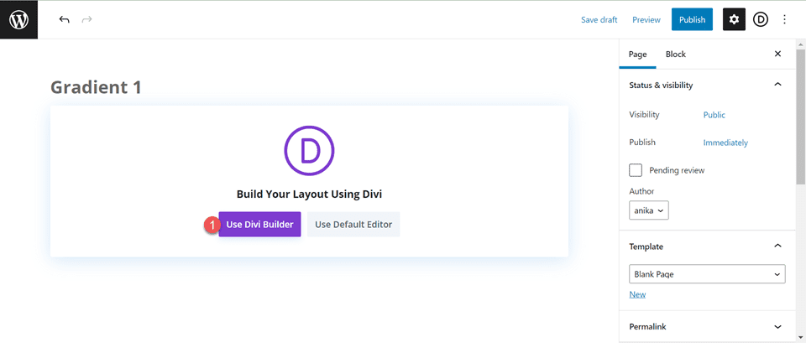
Task: Click the Gradient 1 page title field
Action: [96, 87]
